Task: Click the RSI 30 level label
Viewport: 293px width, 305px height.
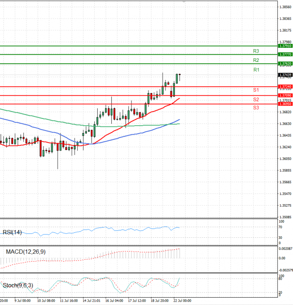Action: pyautogui.click(x=280, y=237)
